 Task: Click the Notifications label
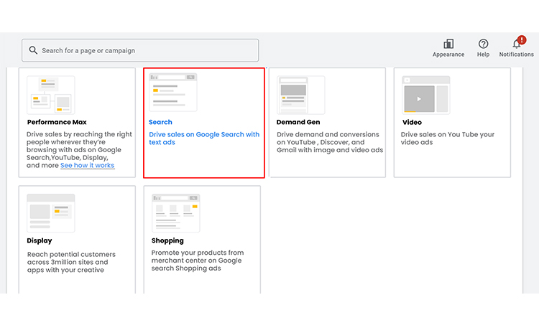[516, 55]
